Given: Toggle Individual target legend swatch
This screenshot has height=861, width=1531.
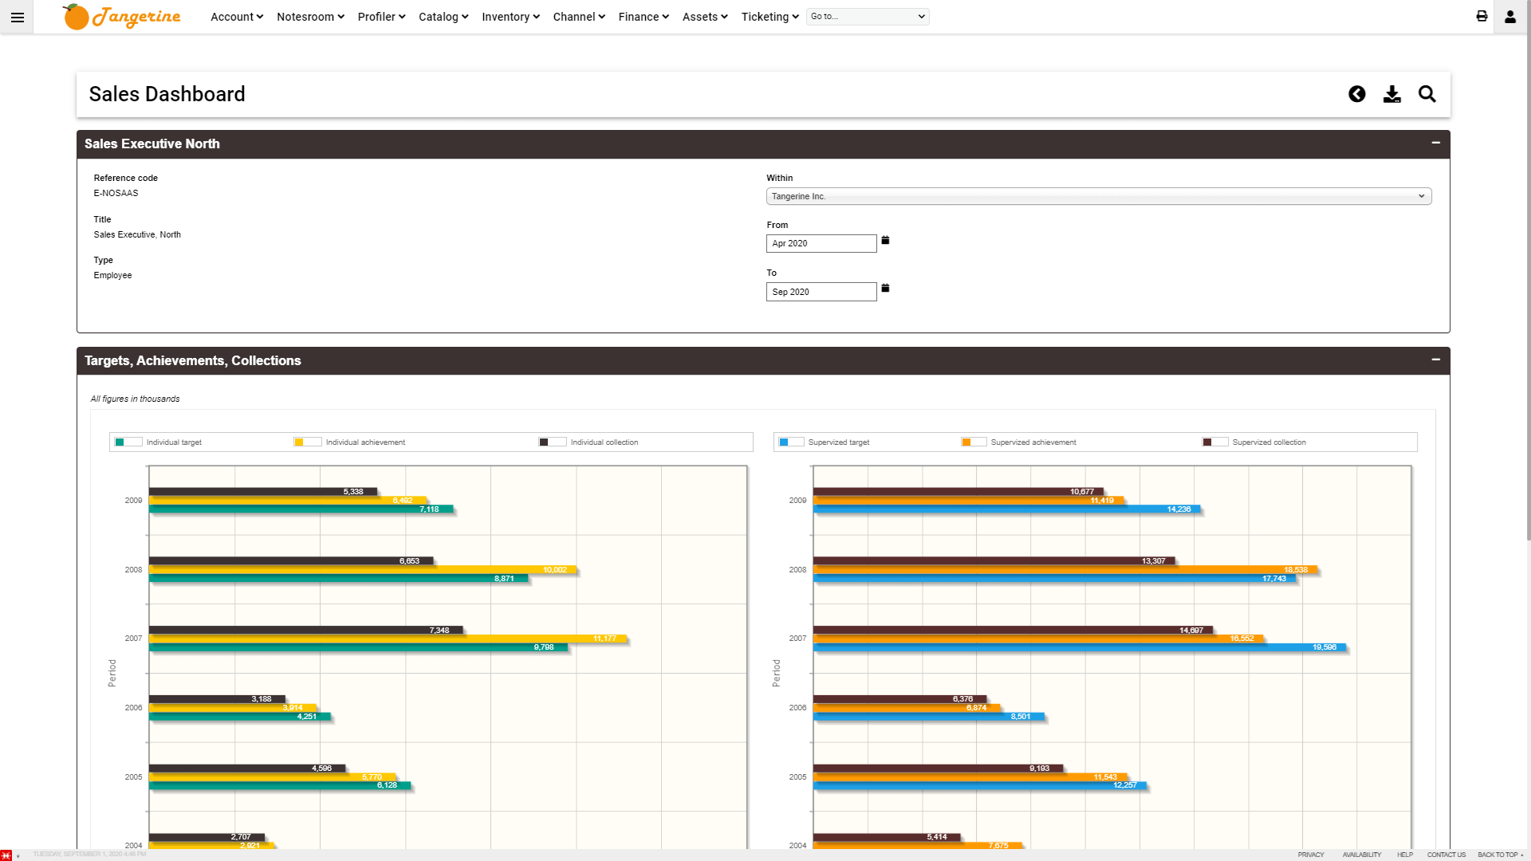Looking at the screenshot, I should point(128,442).
